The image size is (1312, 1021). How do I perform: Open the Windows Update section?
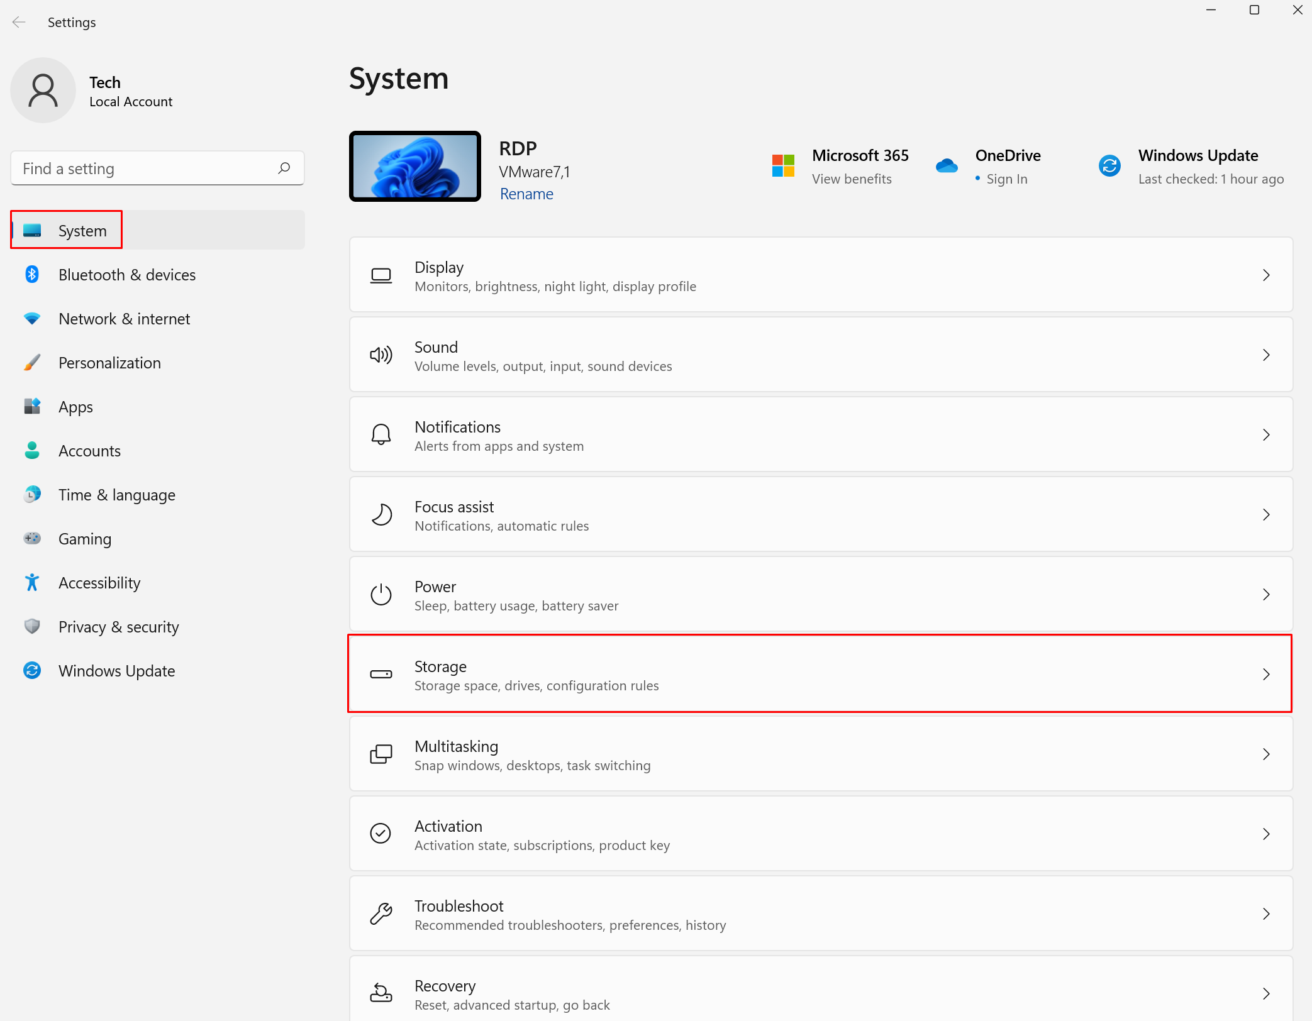point(116,670)
